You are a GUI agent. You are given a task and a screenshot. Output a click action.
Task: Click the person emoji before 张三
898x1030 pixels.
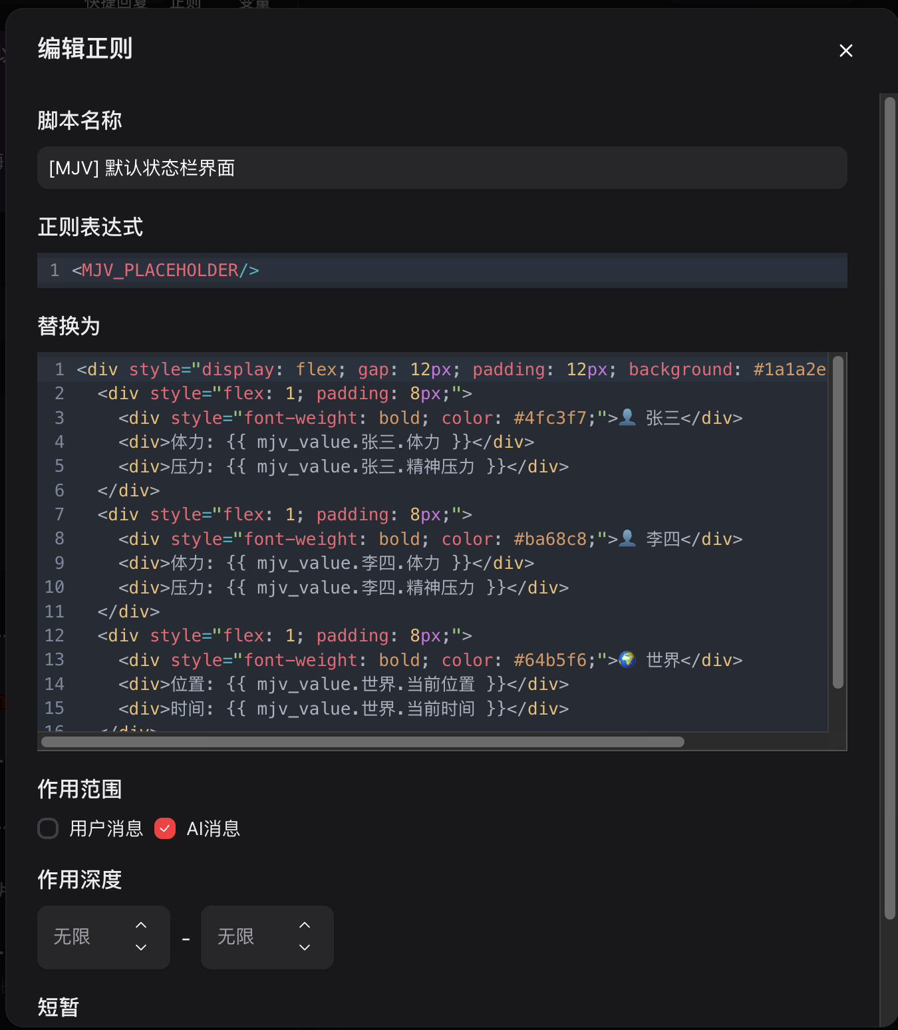pos(627,418)
